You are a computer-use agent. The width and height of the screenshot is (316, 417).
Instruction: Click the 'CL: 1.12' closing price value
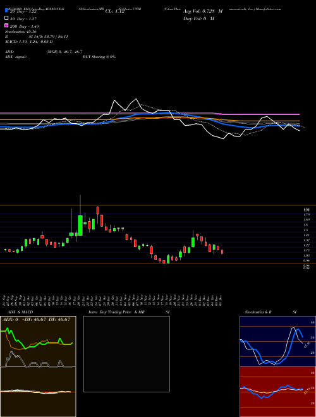tap(115, 11)
